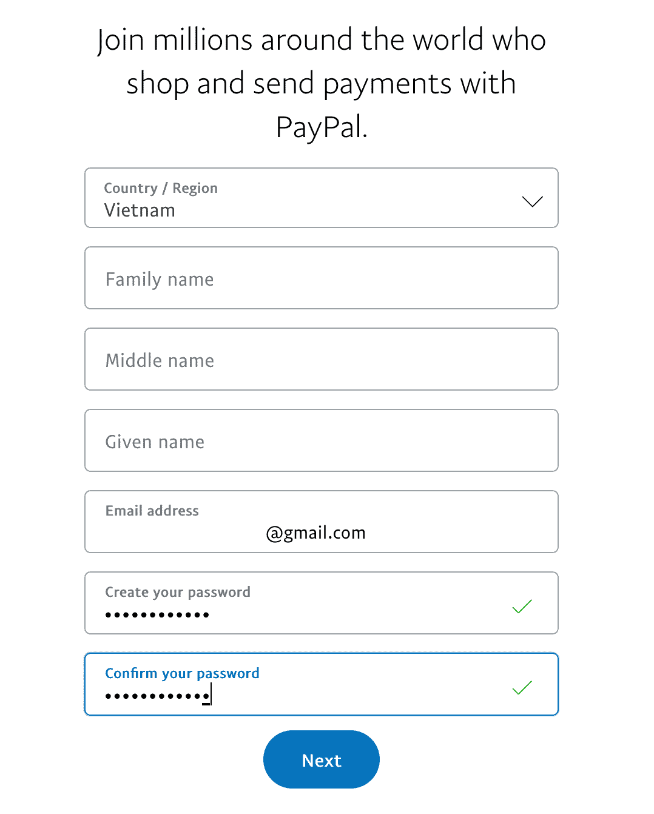Click the Country / Region label
Image resolution: width=654 pixels, height=814 pixels.
[160, 188]
